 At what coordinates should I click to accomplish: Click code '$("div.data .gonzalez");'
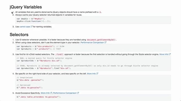[30, 80]
